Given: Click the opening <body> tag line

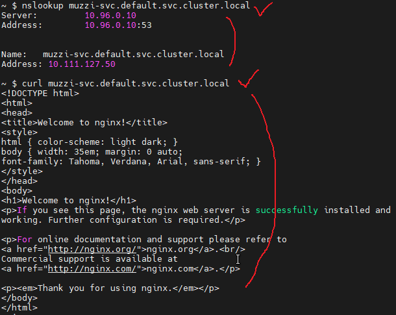Looking at the screenshot, I should pos(17,191).
